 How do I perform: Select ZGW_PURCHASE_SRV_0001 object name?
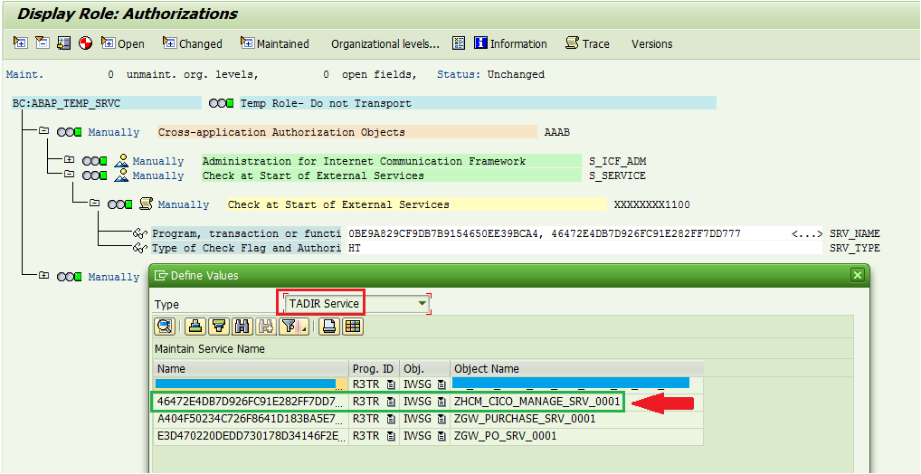(525, 419)
